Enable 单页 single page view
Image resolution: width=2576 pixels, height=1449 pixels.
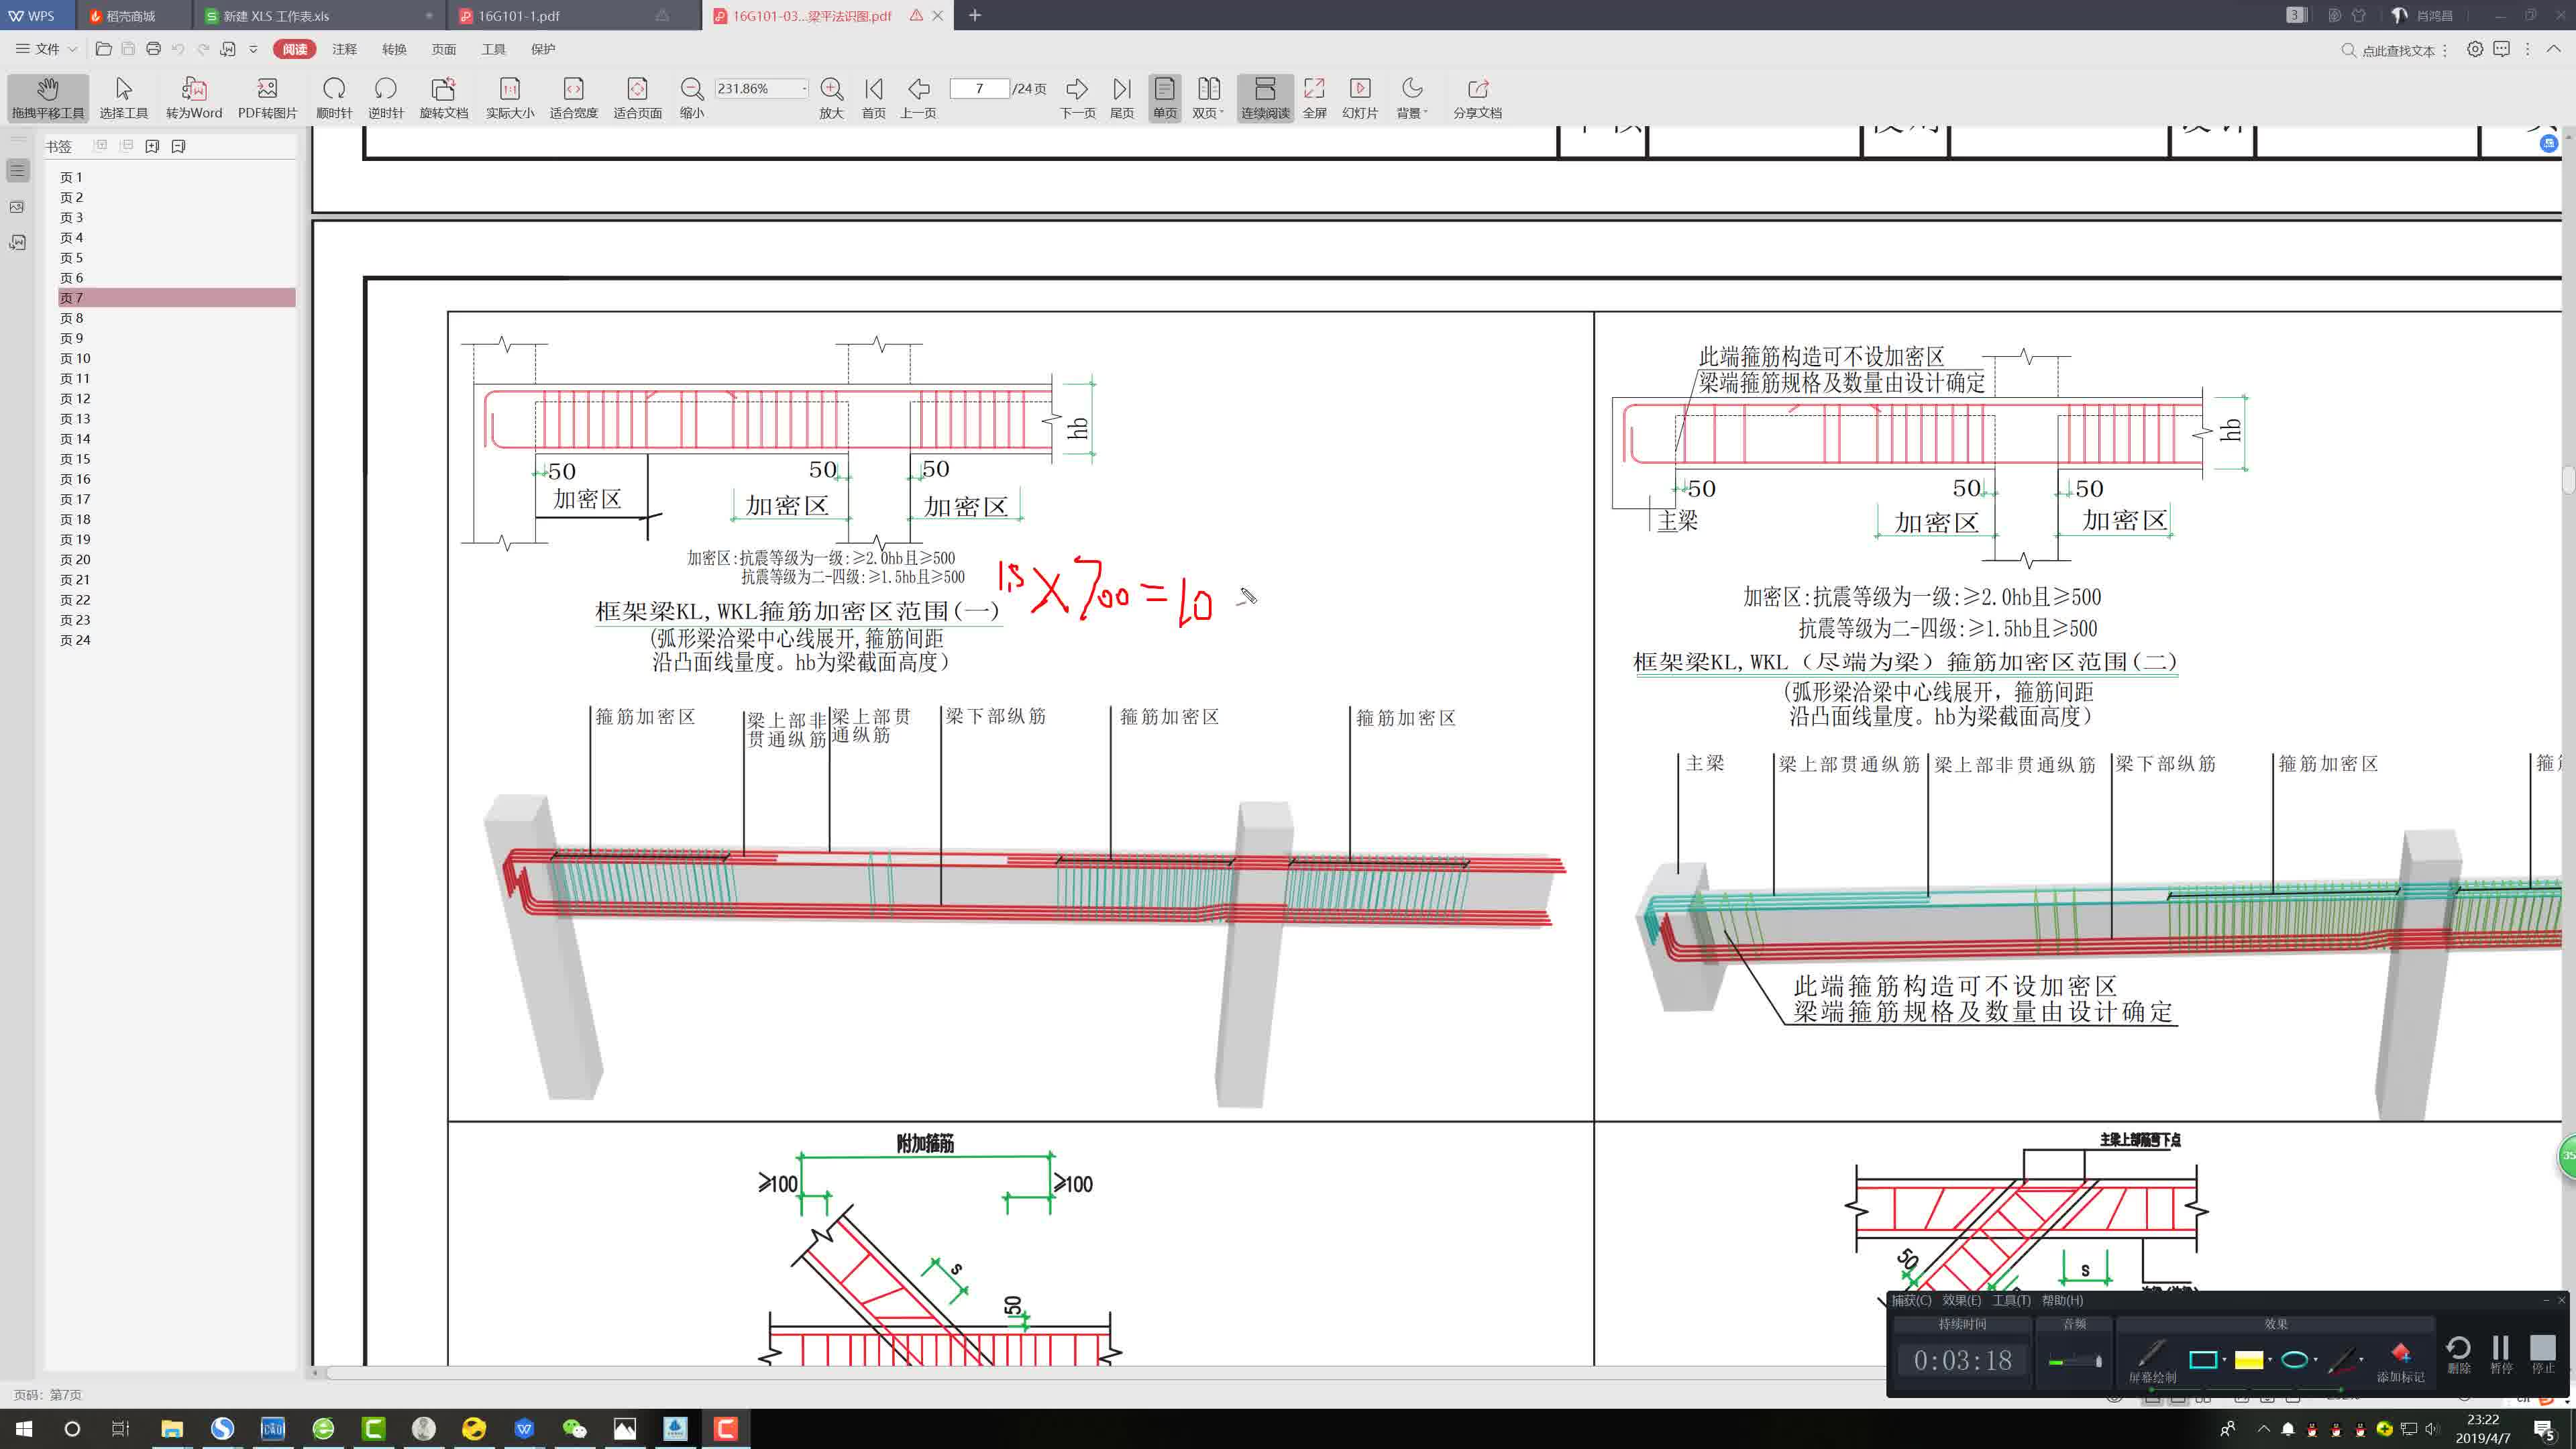[1164, 97]
